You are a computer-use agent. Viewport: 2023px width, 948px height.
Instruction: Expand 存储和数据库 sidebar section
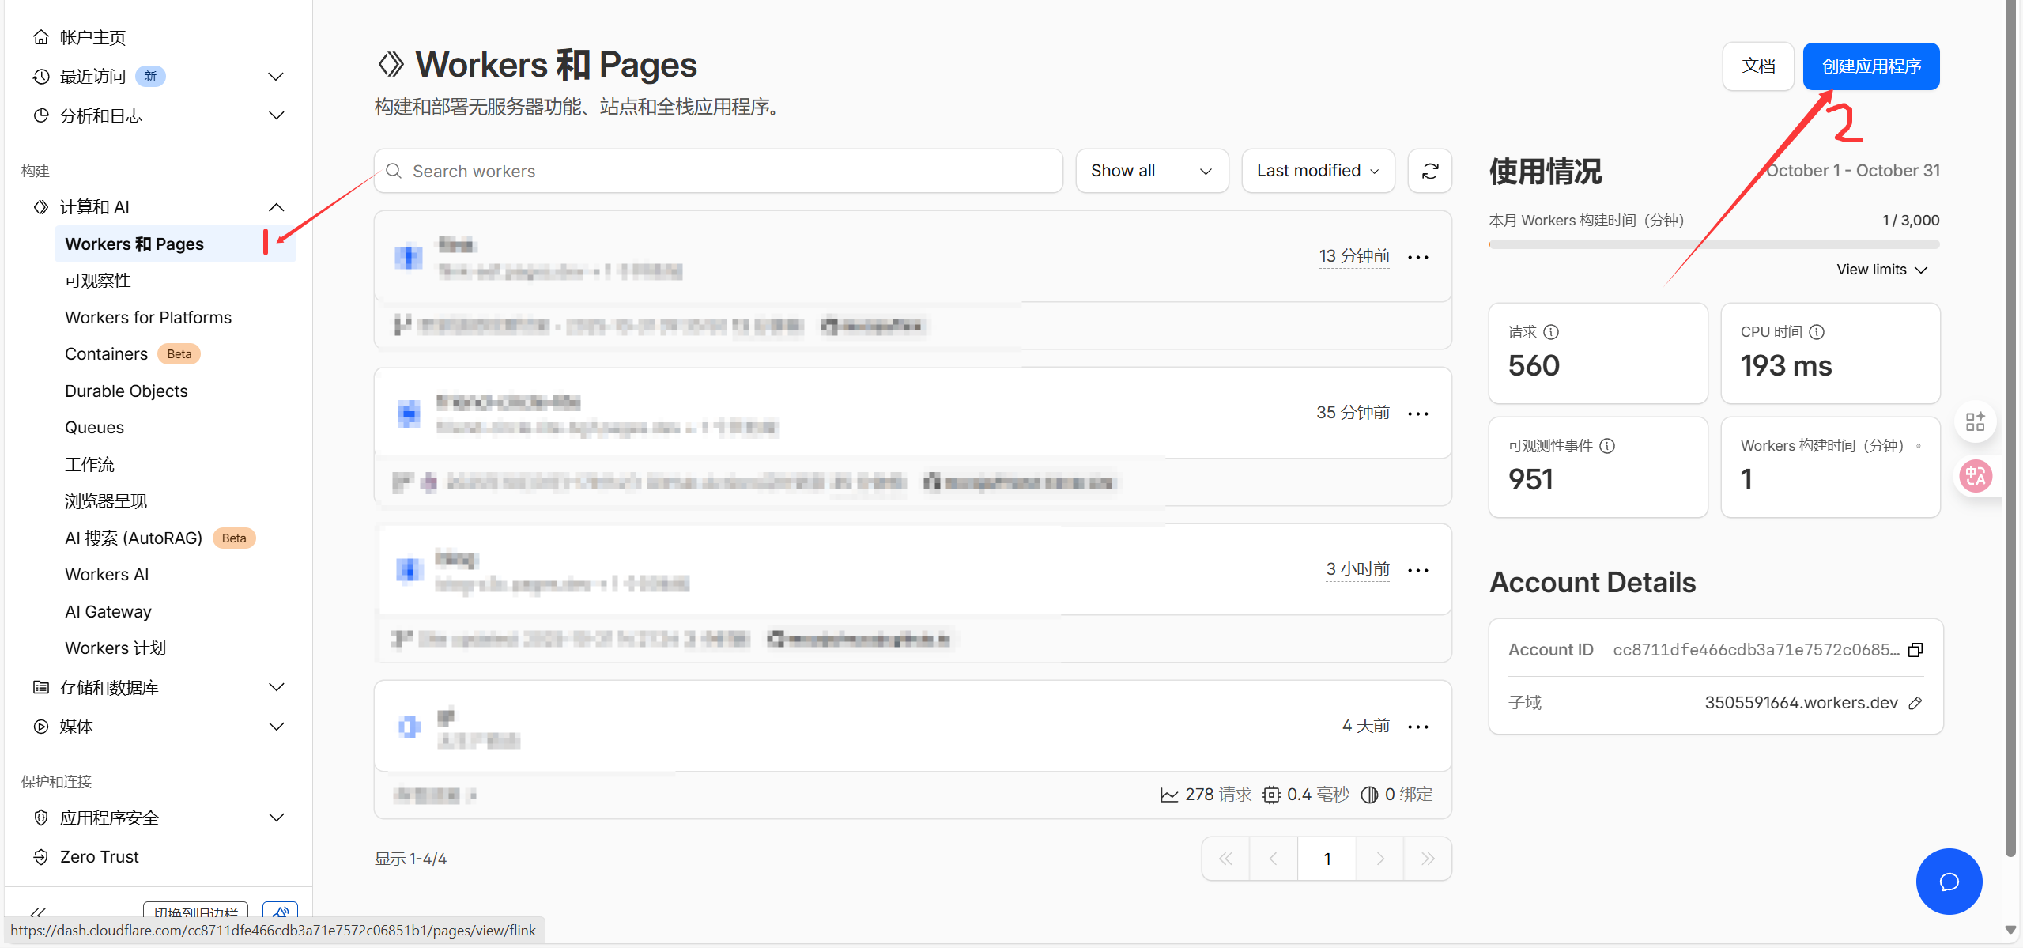[x=276, y=687]
